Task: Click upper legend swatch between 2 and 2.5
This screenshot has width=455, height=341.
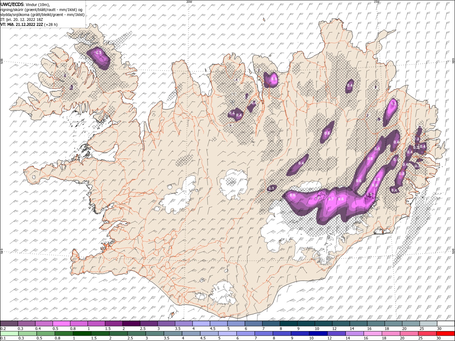Action: click(x=131, y=324)
